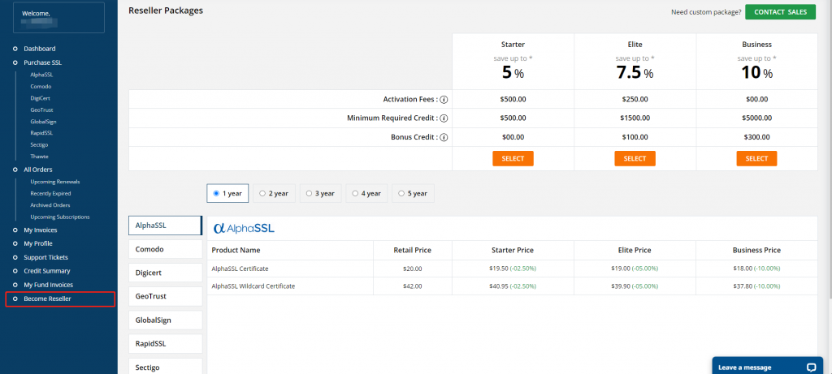Click the AlphaSSL Certificate product row
This screenshot has height=374, width=832.
(x=512, y=269)
